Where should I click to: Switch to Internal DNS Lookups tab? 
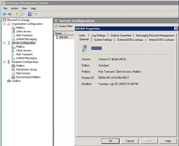161,40
